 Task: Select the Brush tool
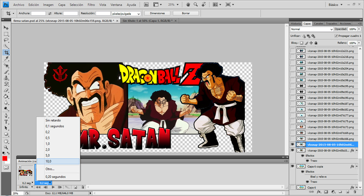click(x=6, y=72)
